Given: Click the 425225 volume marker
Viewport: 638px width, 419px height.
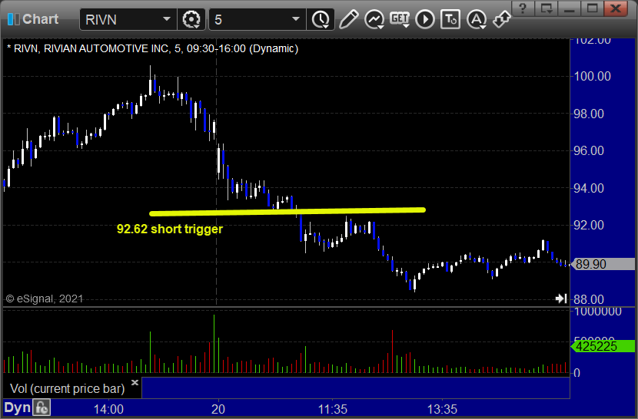Looking at the screenshot, I should [x=603, y=346].
